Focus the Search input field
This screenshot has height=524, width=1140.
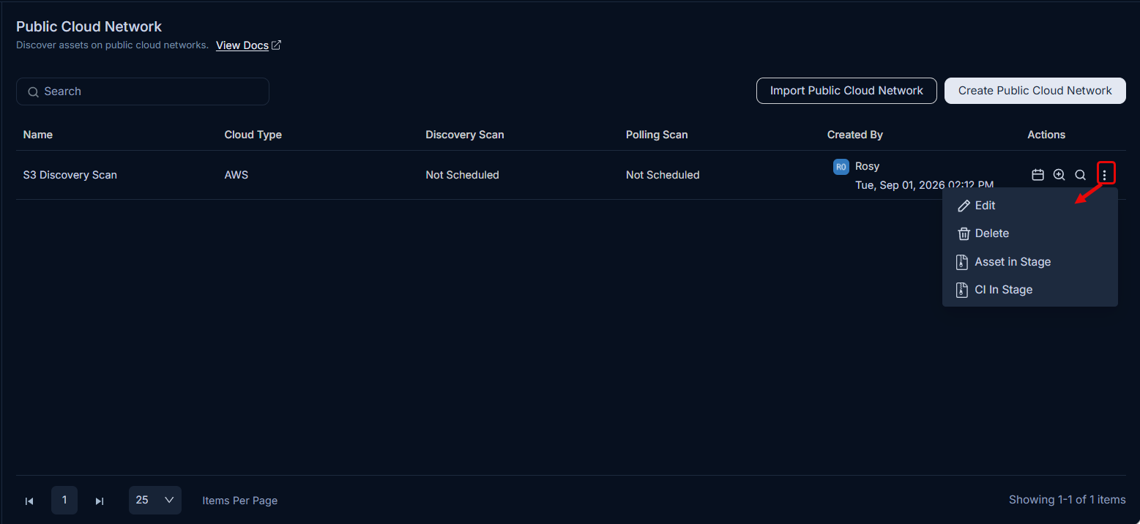[x=143, y=91]
